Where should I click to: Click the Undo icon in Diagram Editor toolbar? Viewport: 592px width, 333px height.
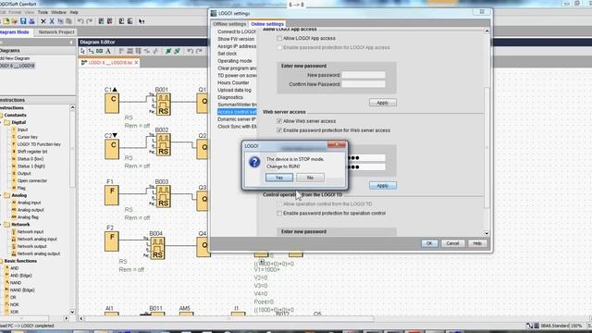(191, 51)
